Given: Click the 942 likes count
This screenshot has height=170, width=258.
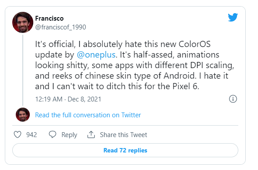Looking at the screenshot, I should tap(32, 135).
